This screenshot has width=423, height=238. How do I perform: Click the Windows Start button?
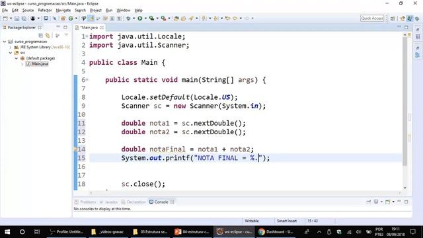click(x=7, y=232)
